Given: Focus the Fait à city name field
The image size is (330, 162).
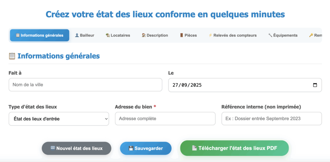Looking at the screenshot, I should [x=85, y=85].
